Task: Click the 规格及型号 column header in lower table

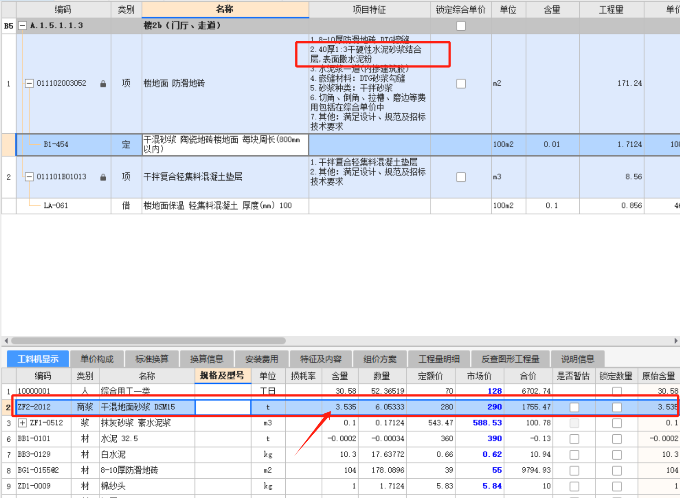Action: [223, 376]
